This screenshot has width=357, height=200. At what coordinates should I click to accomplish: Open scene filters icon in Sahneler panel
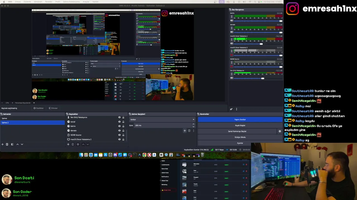[12, 144]
